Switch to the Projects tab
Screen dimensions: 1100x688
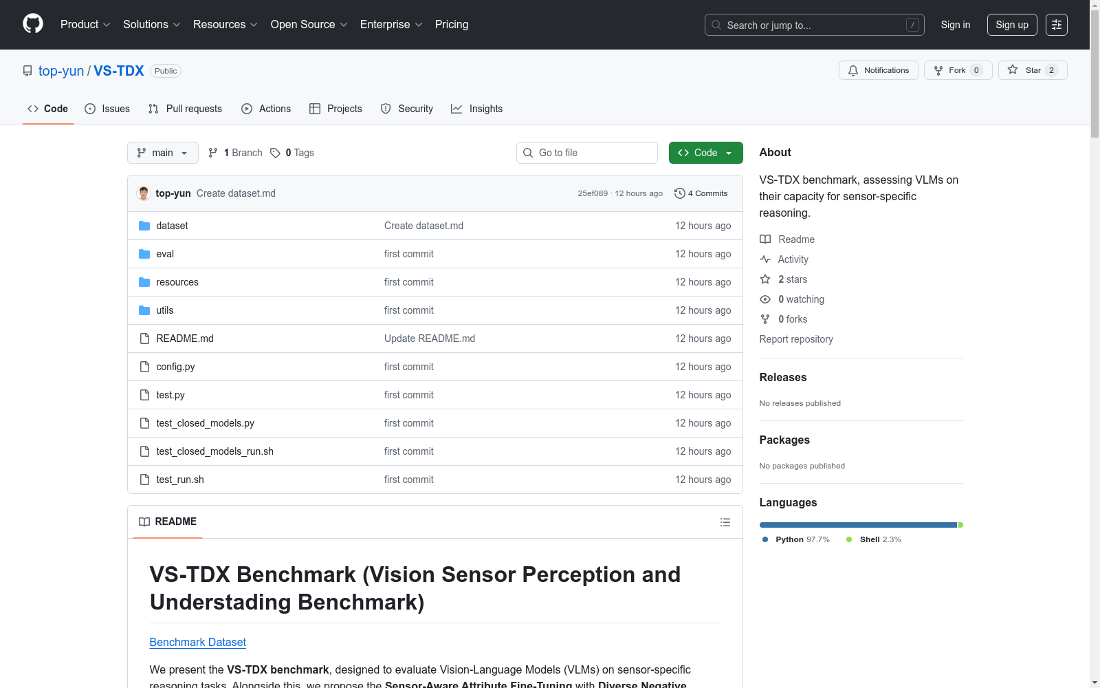point(335,109)
